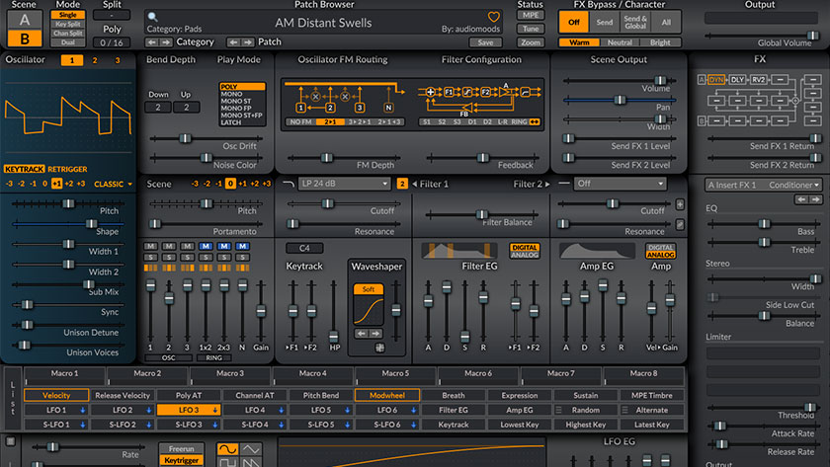This screenshot has width=830, height=467.
Task: Select the sine LFO waveform icon
Action: pos(230,449)
